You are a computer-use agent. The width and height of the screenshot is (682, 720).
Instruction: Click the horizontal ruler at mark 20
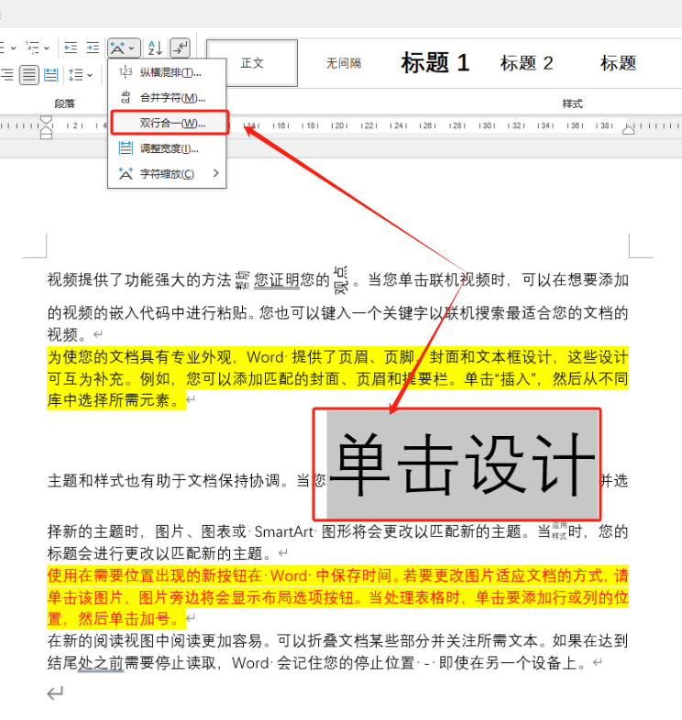pyautogui.click(x=339, y=125)
